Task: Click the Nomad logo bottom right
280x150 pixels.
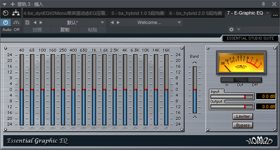Action: click(x=259, y=141)
